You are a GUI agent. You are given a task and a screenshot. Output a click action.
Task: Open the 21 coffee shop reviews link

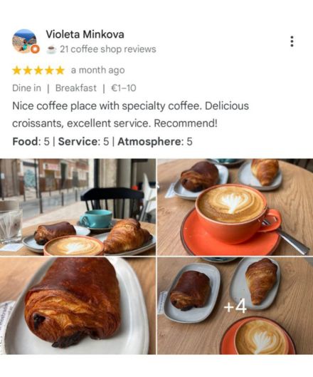tap(108, 49)
